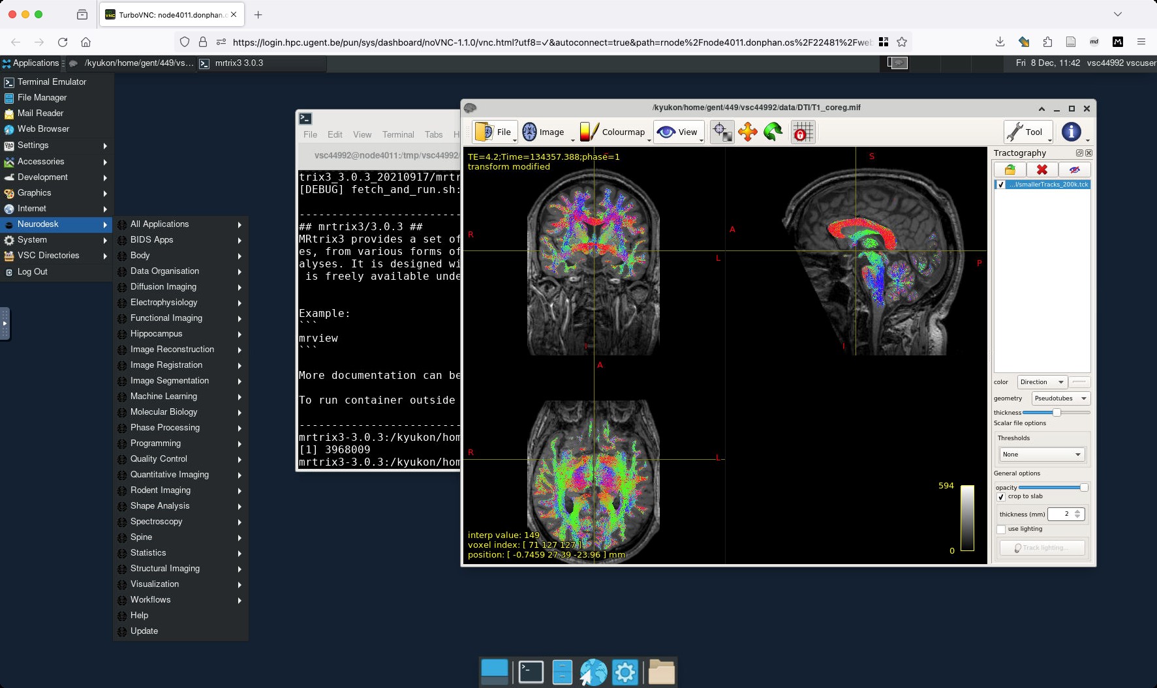Uncheck the crop to slab checkbox
1157x688 pixels.
point(1001,497)
